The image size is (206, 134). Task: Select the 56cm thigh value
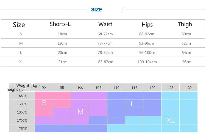(x=187, y=62)
